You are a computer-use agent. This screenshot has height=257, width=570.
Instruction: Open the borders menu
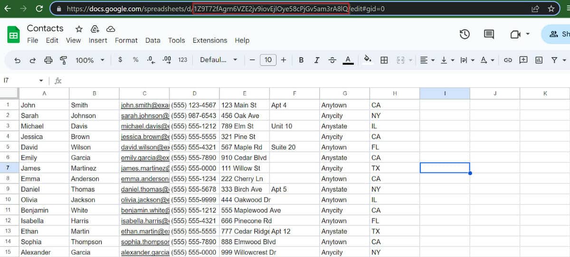384,60
